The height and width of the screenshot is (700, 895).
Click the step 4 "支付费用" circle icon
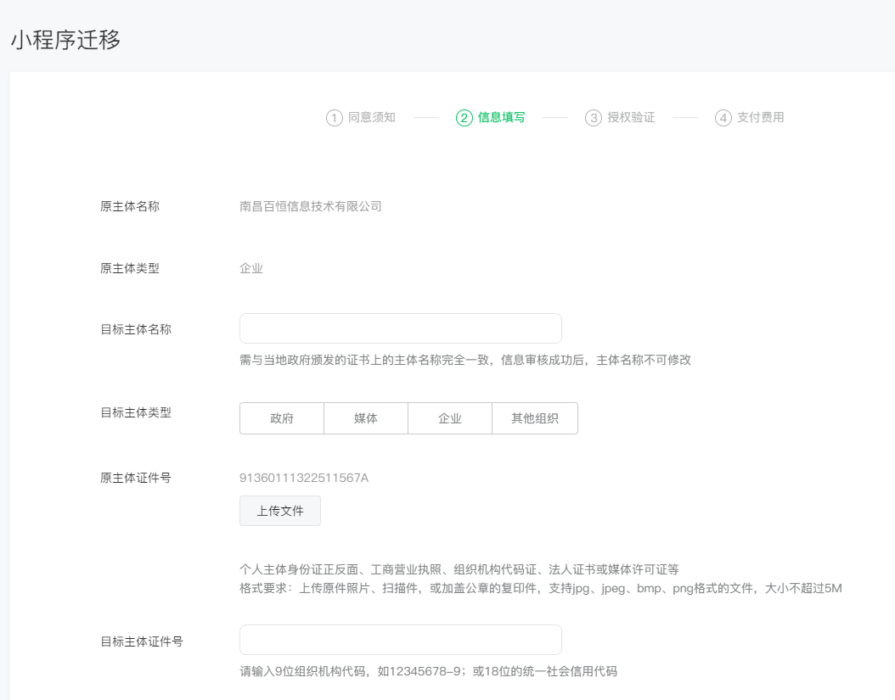coord(723,117)
